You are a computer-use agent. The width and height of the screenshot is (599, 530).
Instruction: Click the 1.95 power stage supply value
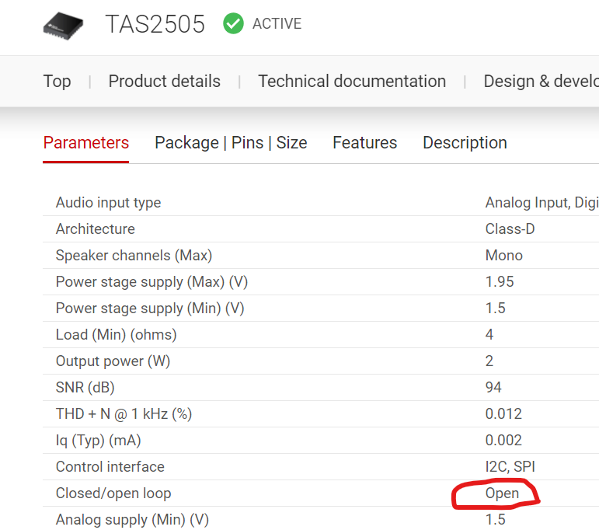(500, 281)
